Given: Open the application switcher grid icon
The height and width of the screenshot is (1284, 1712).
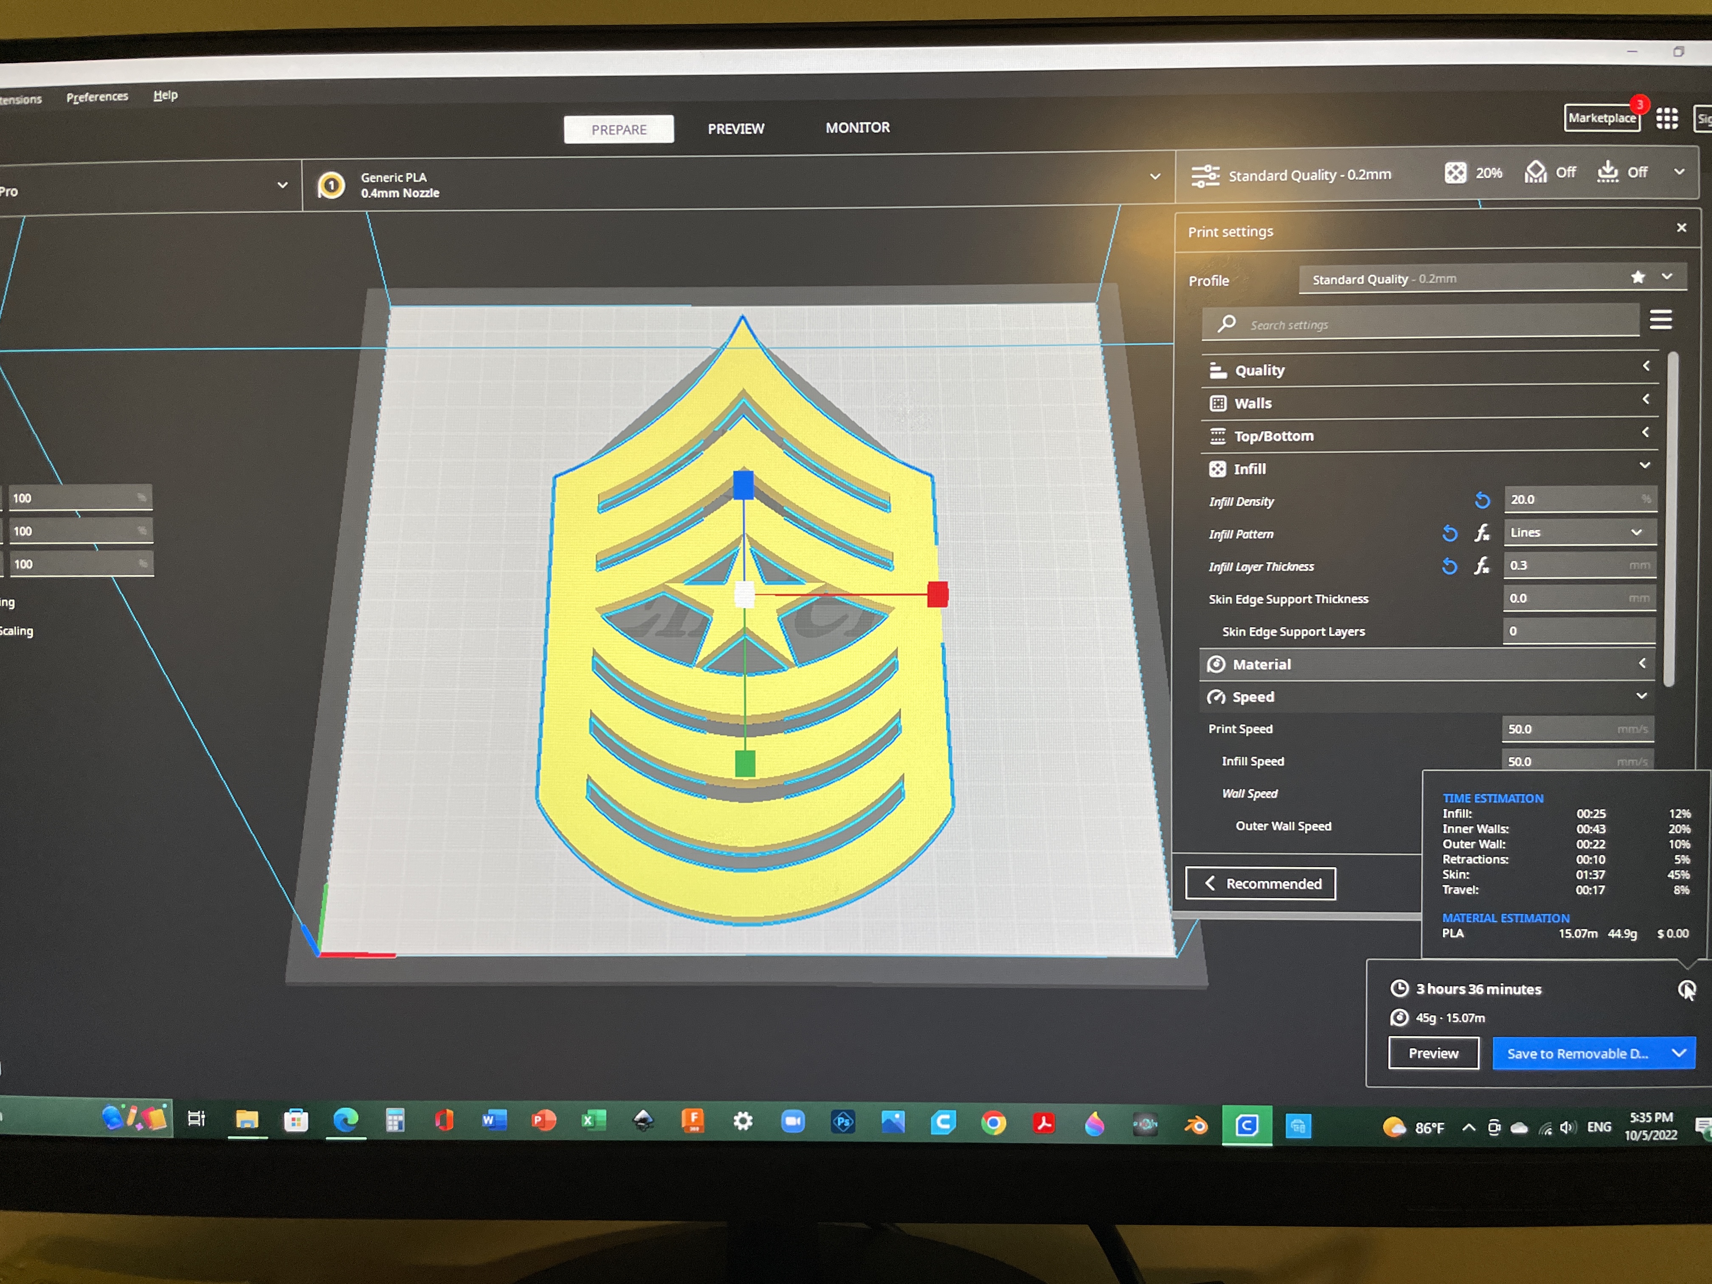Looking at the screenshot, I should coord(1666,118).
